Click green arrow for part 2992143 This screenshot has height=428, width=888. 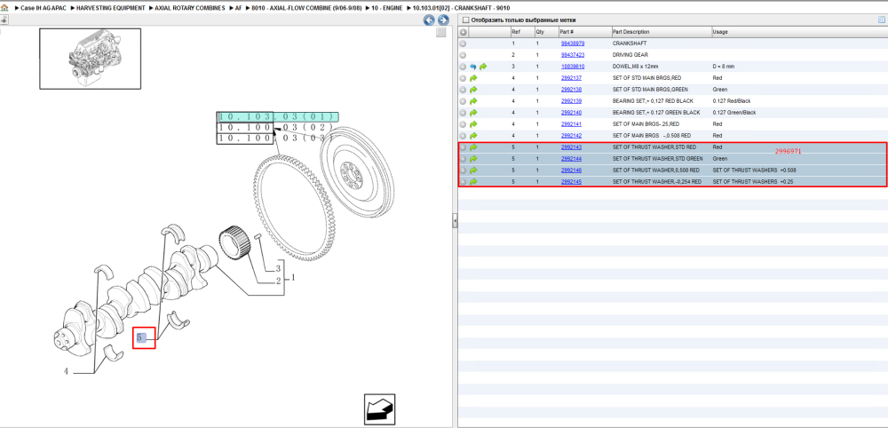pyautogui.click(x=473, y=147)
